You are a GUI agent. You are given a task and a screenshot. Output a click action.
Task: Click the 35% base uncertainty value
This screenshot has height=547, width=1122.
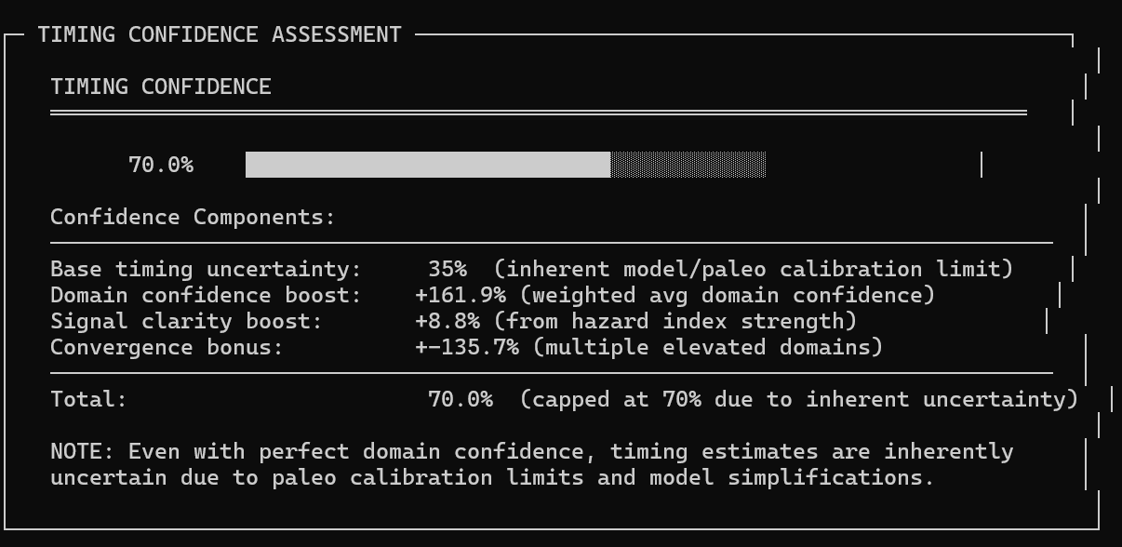click(x=447, y=270)
